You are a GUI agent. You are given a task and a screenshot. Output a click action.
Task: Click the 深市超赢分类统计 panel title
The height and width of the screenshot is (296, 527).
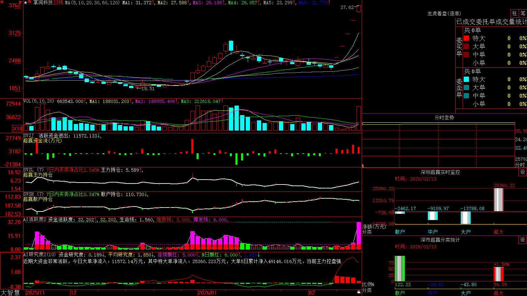pos(440,240)
